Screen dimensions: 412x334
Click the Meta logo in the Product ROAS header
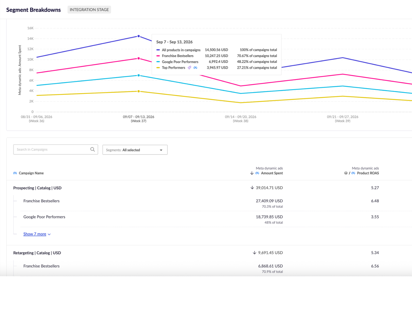353,173
